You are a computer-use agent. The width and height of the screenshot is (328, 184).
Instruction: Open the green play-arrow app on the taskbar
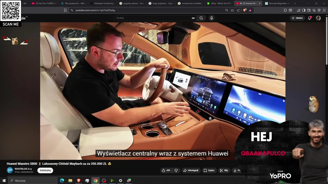click(112, 181)
